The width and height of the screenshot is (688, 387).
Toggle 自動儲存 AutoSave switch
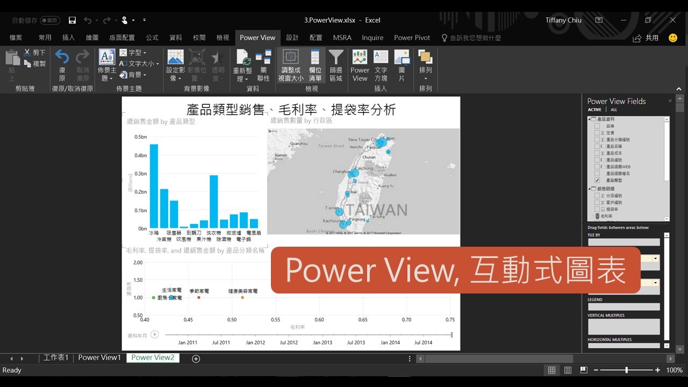point(50,20)
